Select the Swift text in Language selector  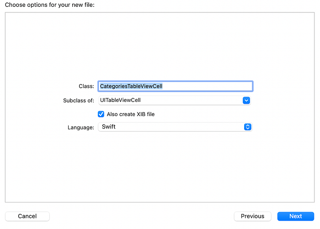point(108,127)
